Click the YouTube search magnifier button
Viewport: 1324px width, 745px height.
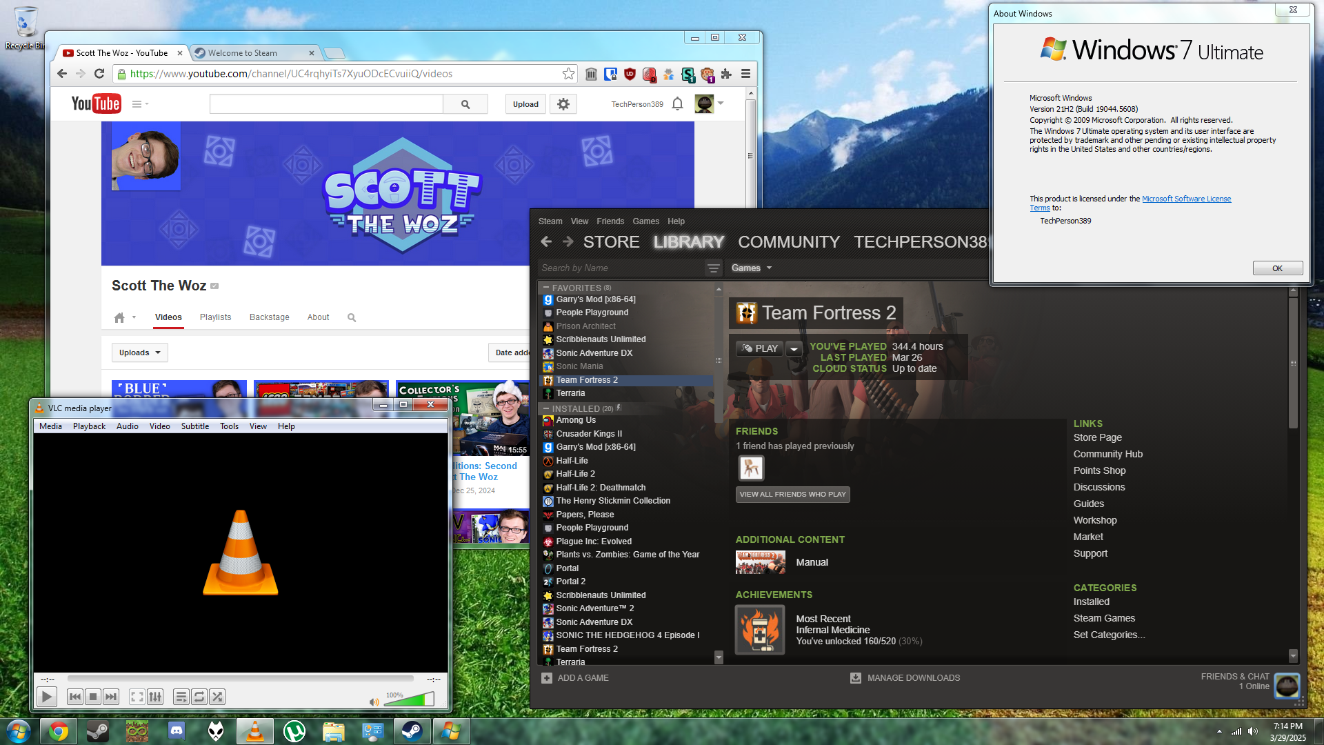[465, 104]
